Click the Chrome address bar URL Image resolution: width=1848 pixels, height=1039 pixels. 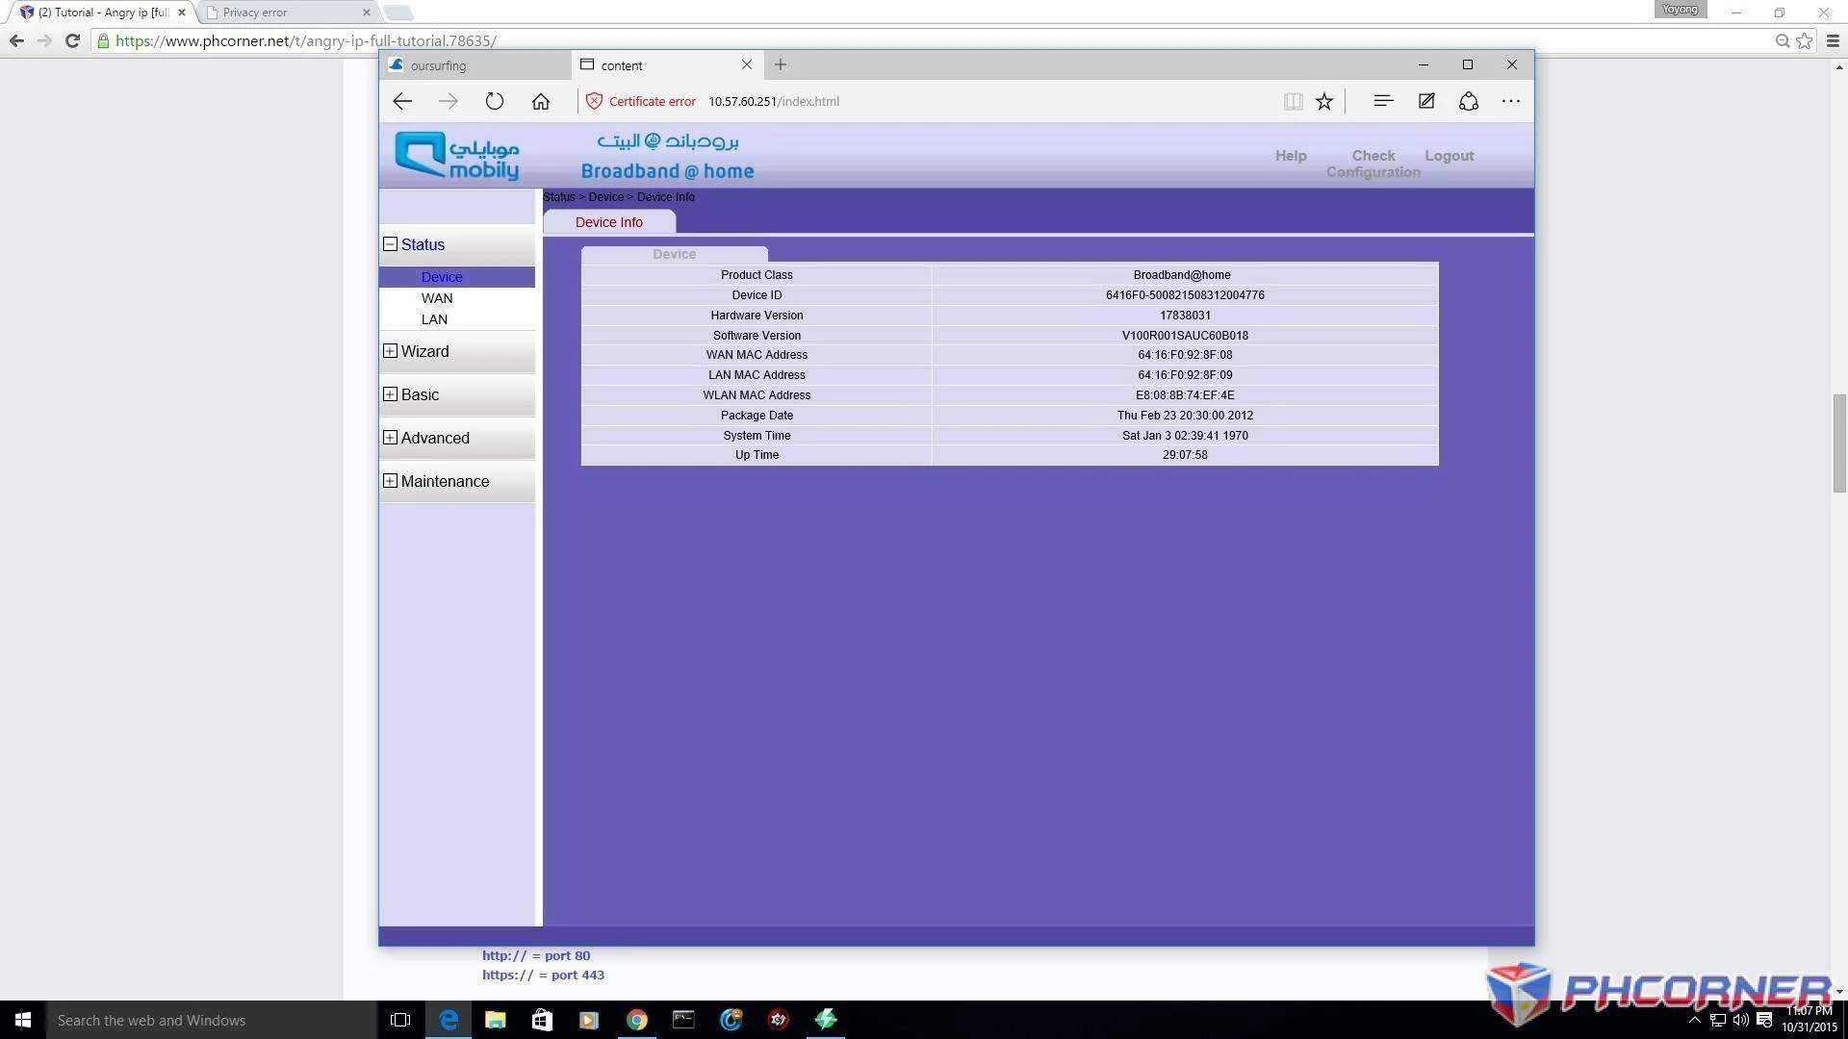(x=306, y=40)
